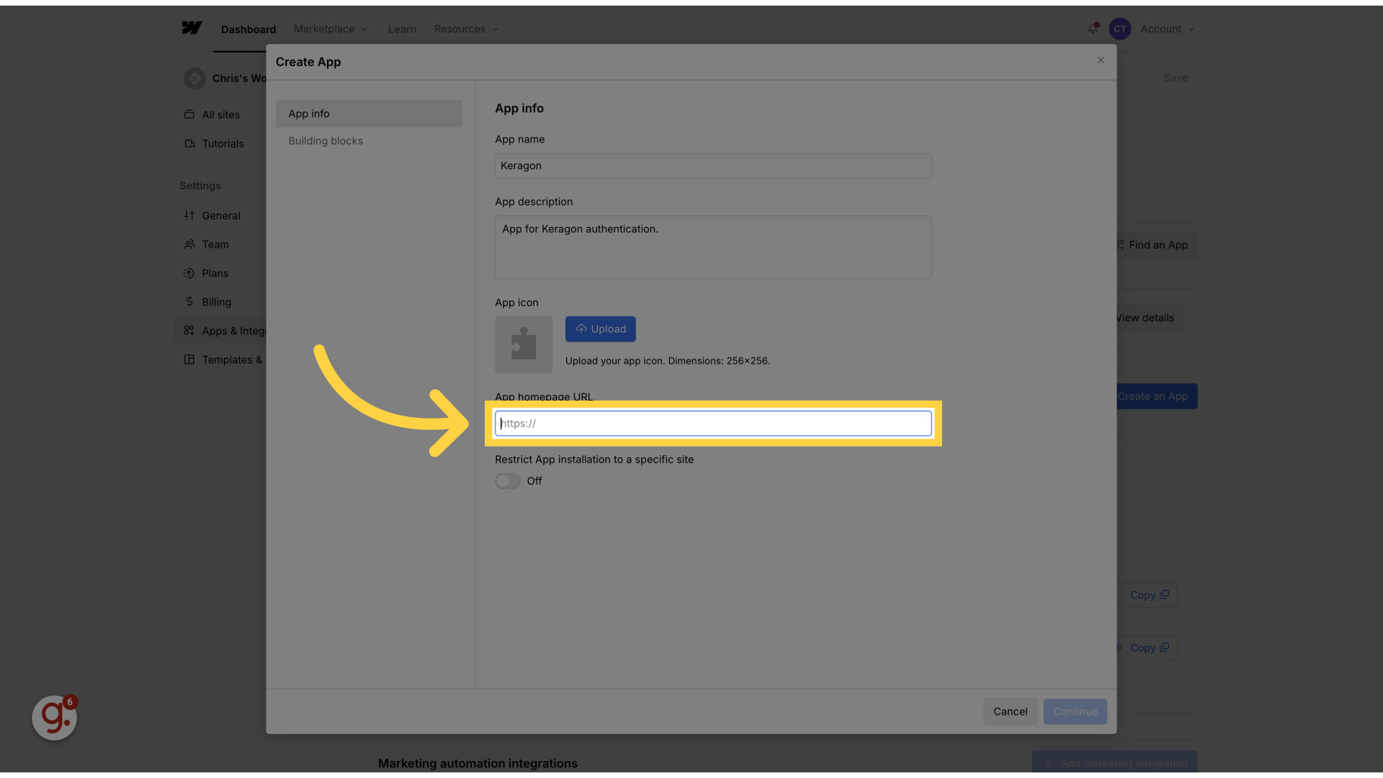Viewport: 1383px width, 778px height.
Task: Open Billing in sidebar
Action: pyautogui.click(x=216, y=302)
